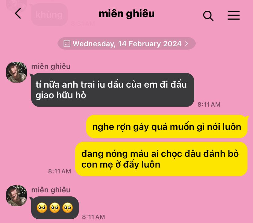Tap the 8:11 AM timestamp beside first message
Viewport: 253px width, 223px height.
pyautogui.click(x=209, y=104)
